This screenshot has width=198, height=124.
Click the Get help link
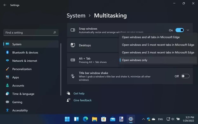79,93
